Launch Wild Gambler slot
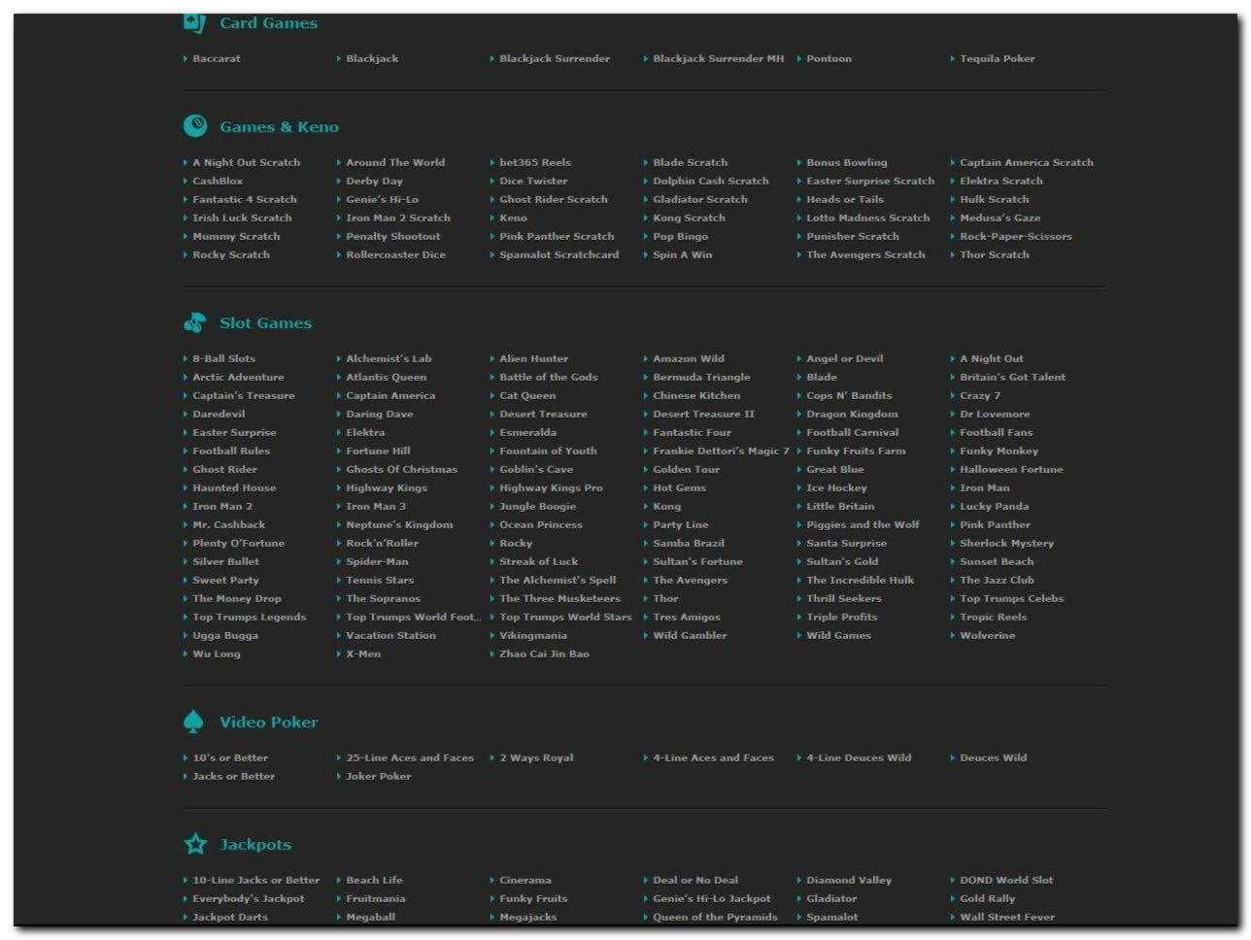 click(x=691, y=636)
